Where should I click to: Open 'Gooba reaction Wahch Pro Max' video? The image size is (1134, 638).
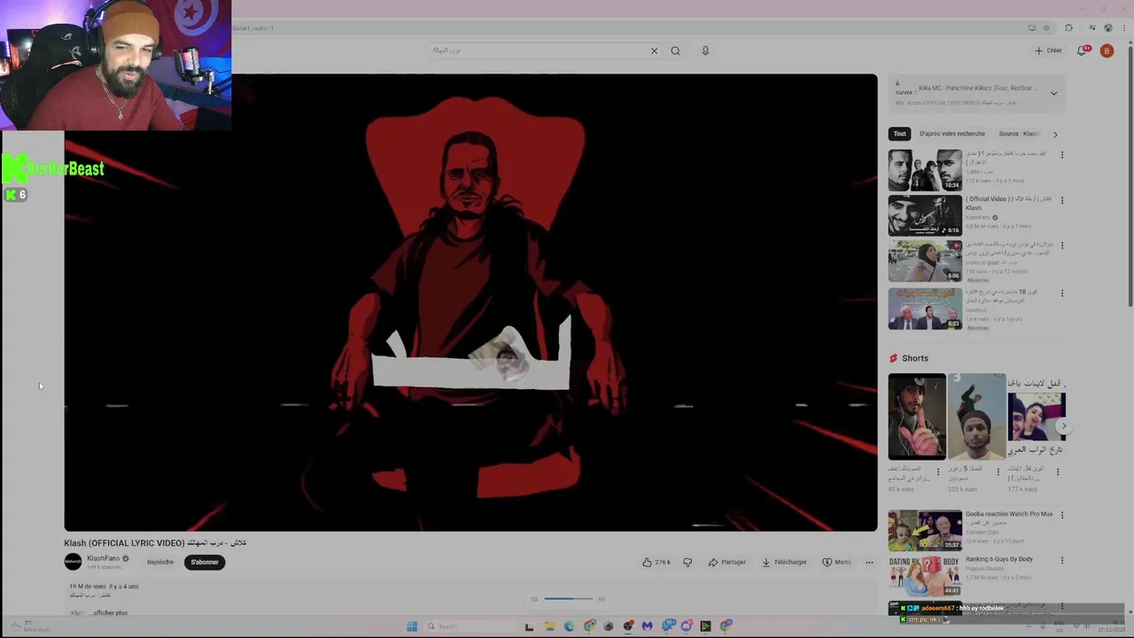click(x=1009, y=514)
